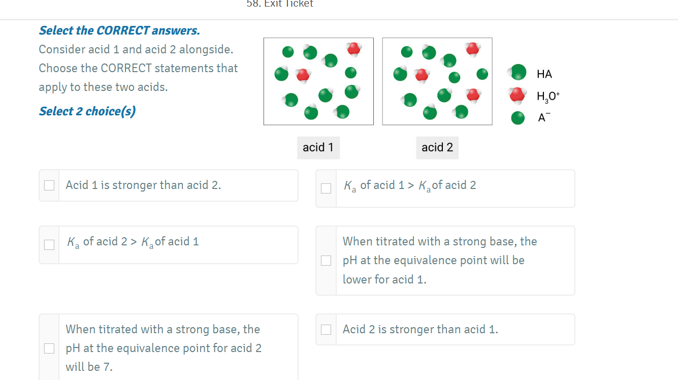Click the "Select 2 choice(s)" instruction text
The image size is (678, 380).
pos(87,111)
